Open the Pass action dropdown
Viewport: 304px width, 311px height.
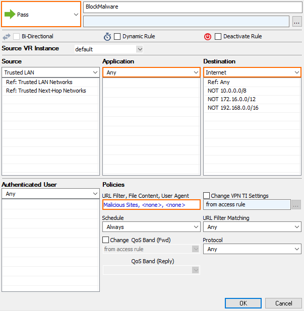pos(76,15)
